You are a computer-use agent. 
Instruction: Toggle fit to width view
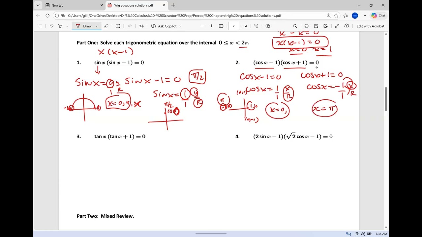(x=221, y=26)
